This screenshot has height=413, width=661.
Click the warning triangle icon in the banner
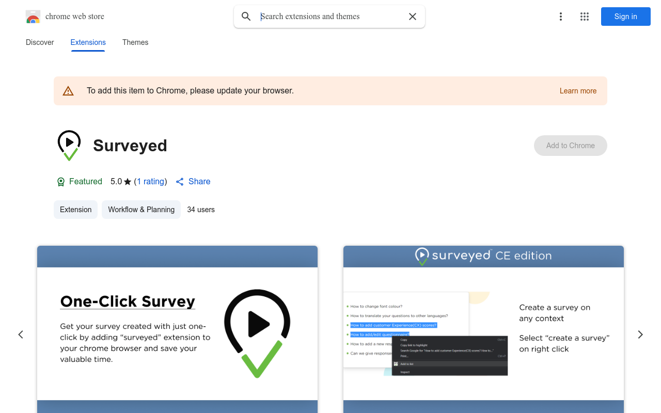[68, 91]
